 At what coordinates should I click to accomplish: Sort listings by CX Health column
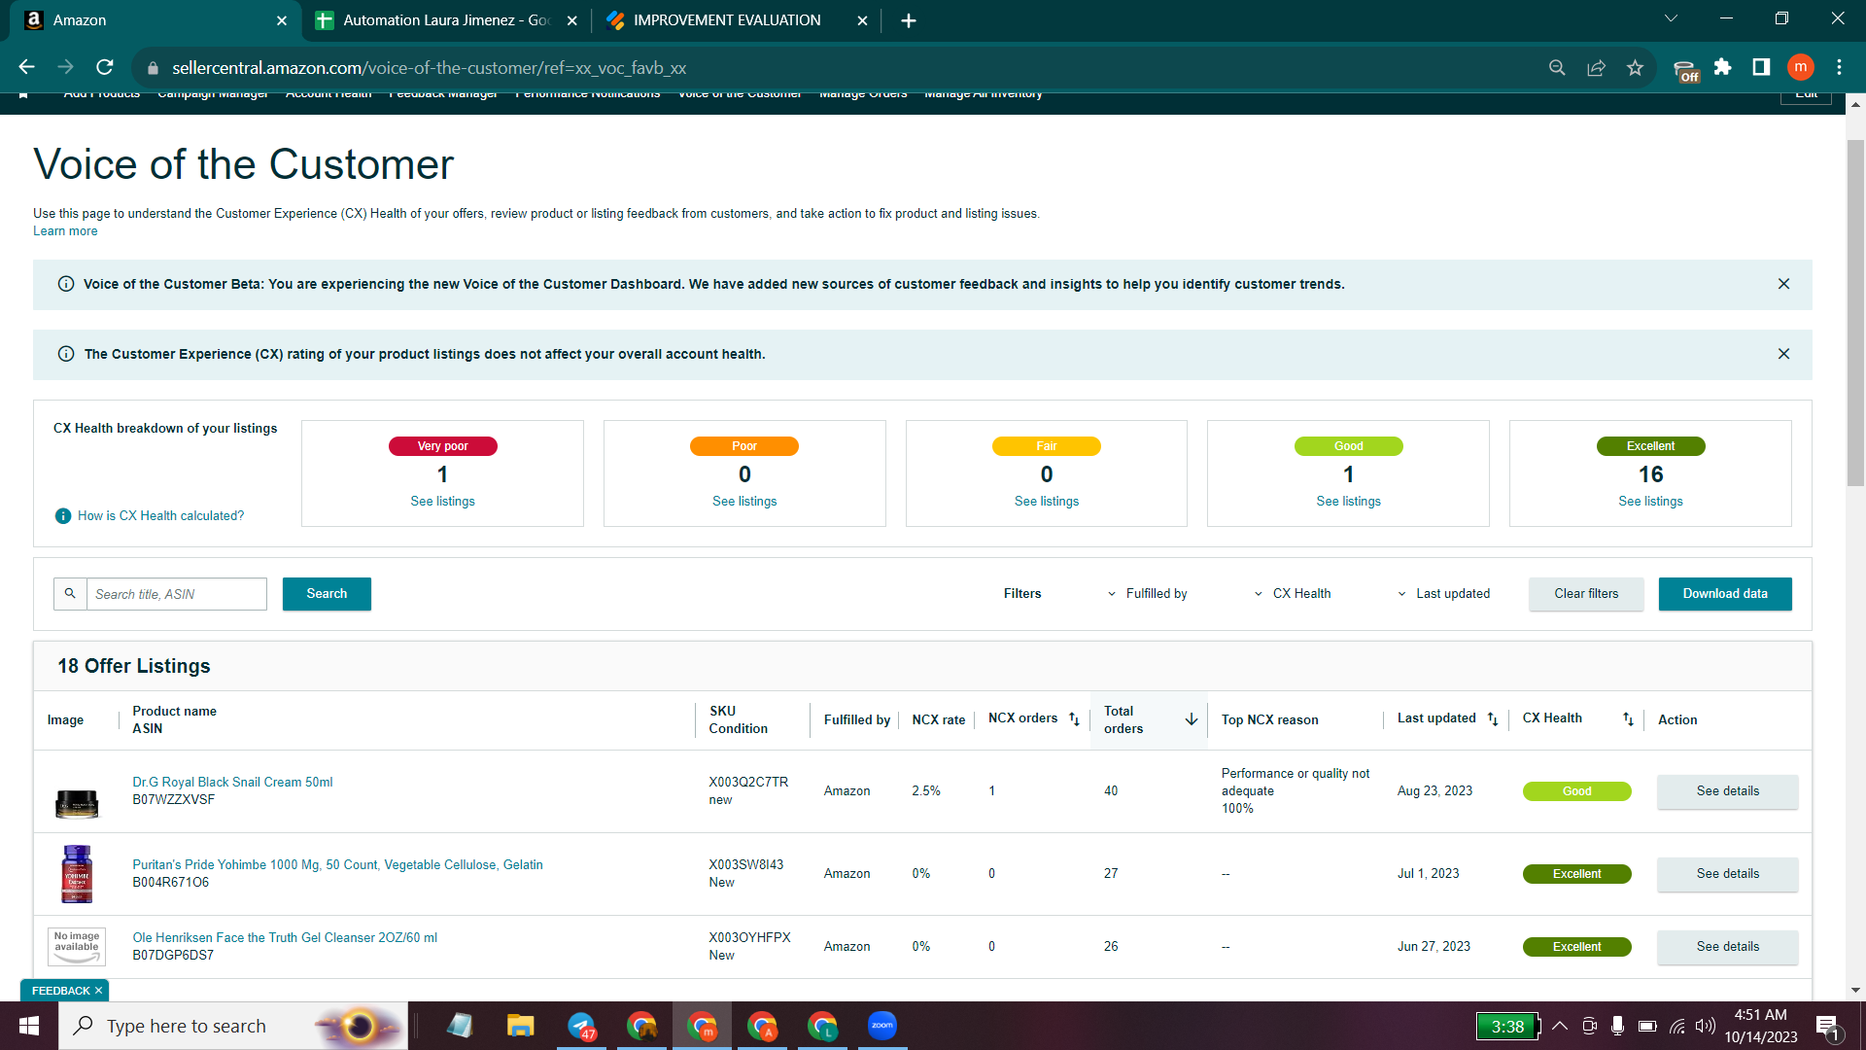[x=1628, y=719]
